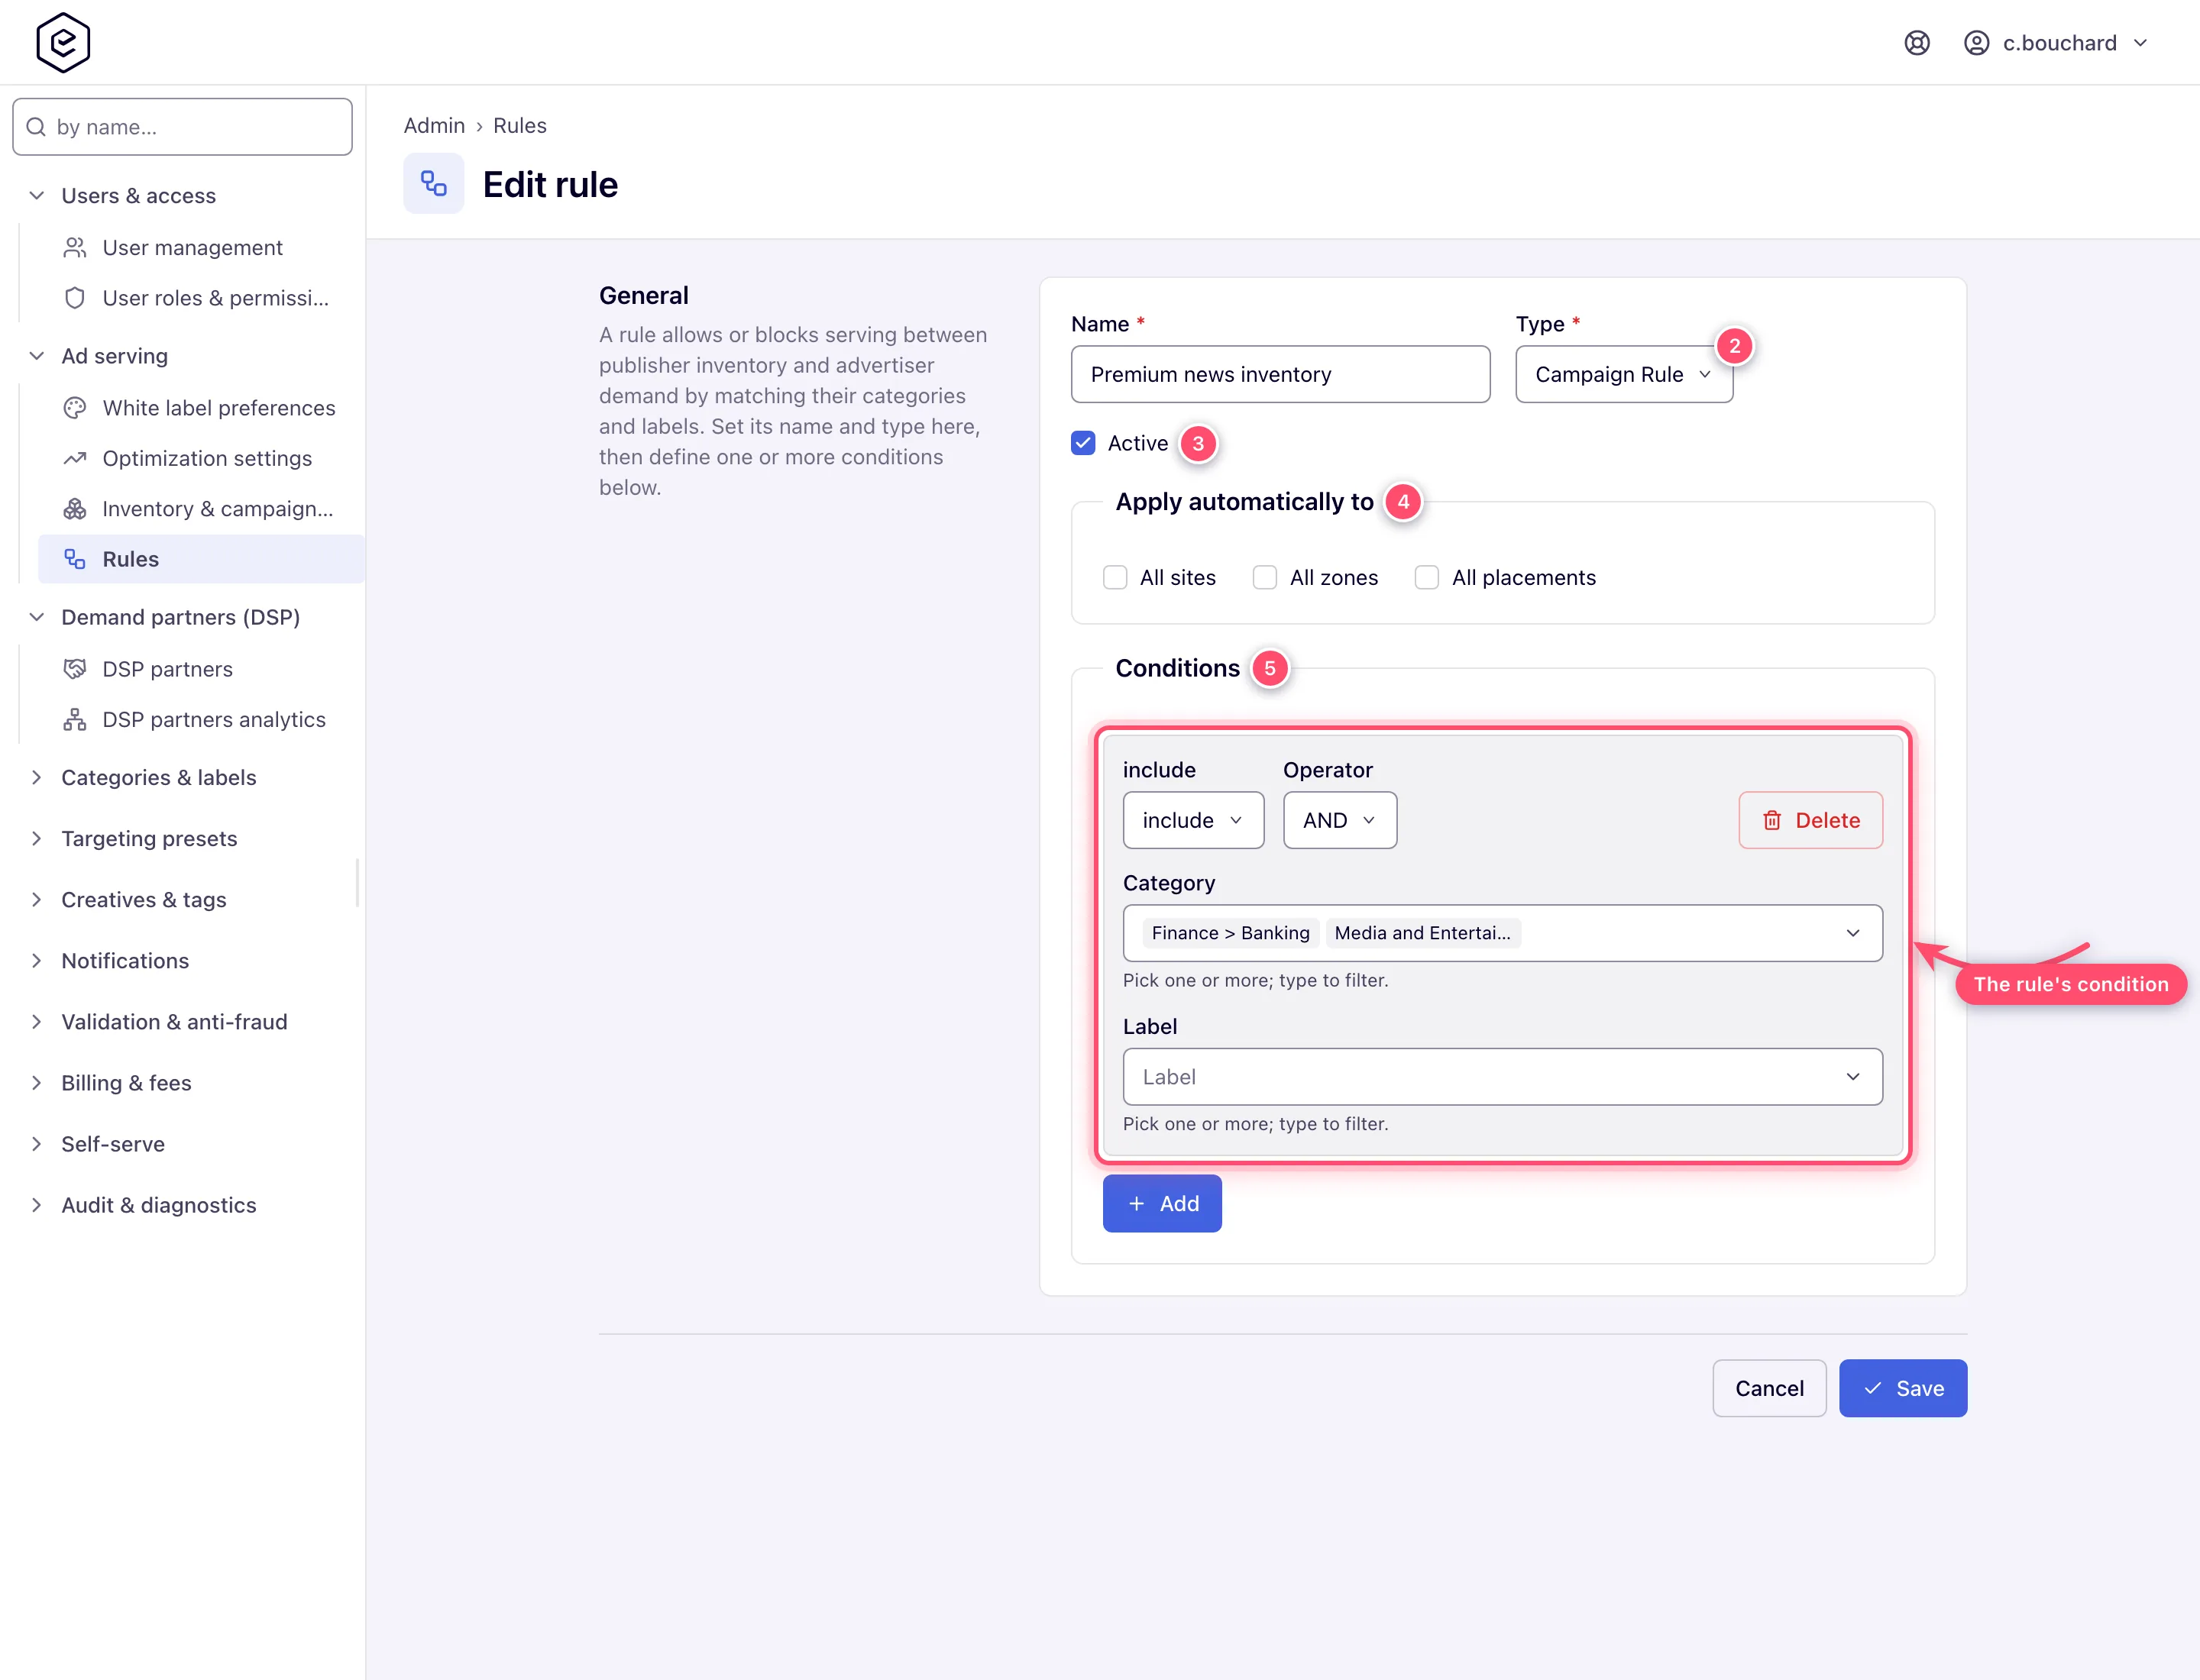2200x1680 pixels.
Task: Click the network icon for DSP partners analytics
Action: pyautogui.click(x=75, y=720)
